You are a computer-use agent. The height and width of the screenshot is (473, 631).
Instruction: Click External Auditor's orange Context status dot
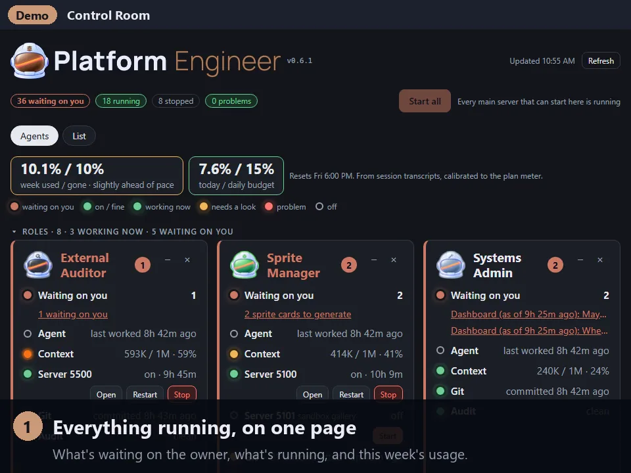(x=28, y=354)
